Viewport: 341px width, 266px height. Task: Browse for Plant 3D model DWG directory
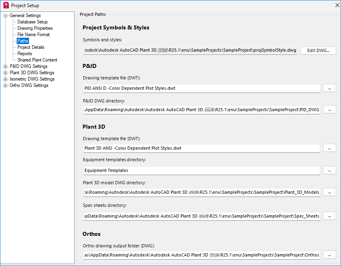pos(330,192)
